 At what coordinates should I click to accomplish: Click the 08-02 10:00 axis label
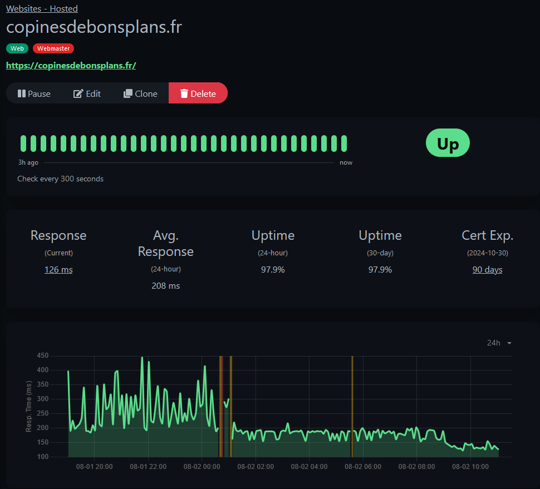click(x=470, y=467)
